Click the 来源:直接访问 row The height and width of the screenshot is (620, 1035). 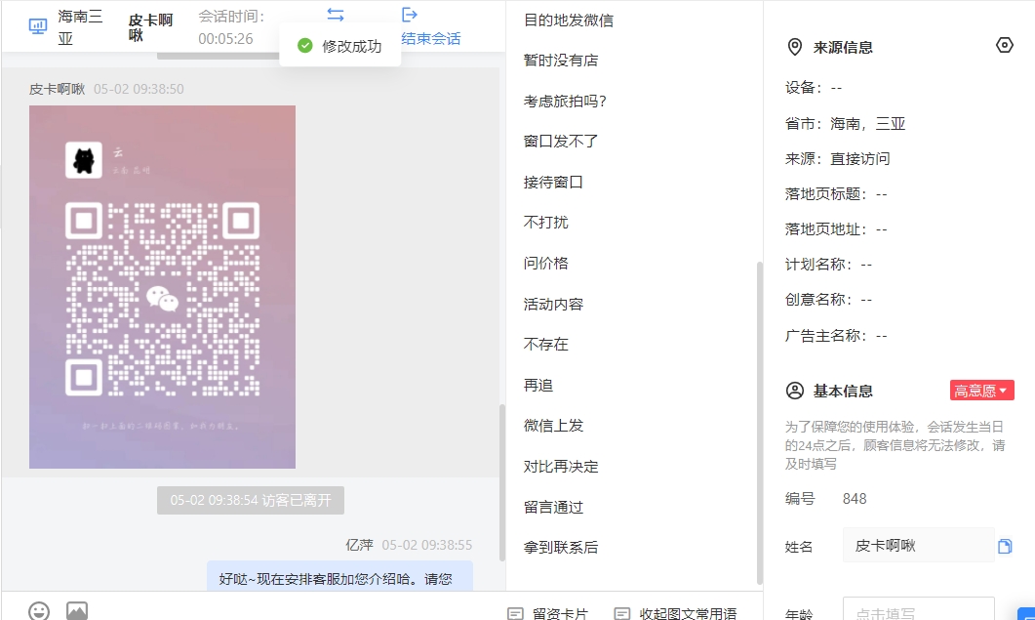(838, 158)
